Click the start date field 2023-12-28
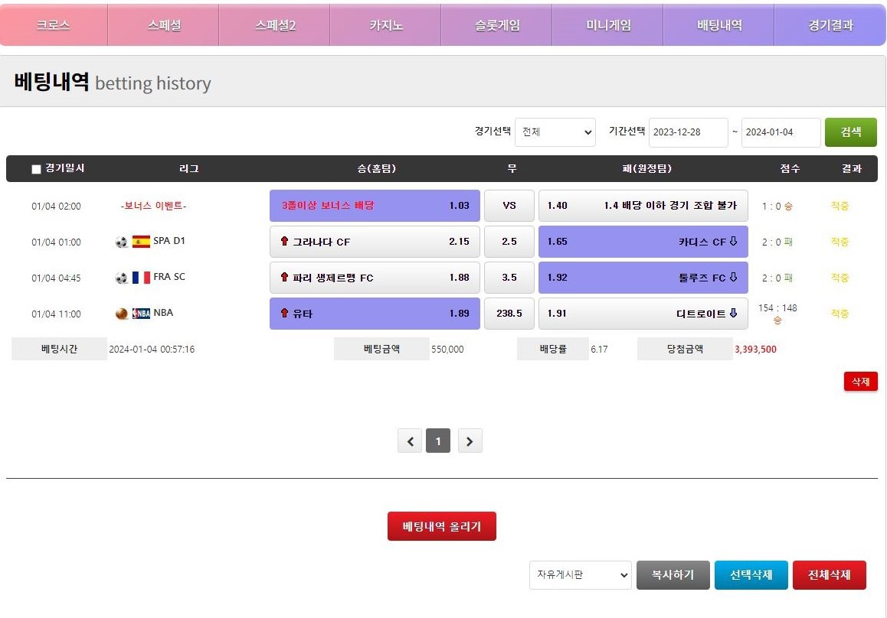Image resolution: width=887 pixels, height=618 pixels. (x=688, y=132)
